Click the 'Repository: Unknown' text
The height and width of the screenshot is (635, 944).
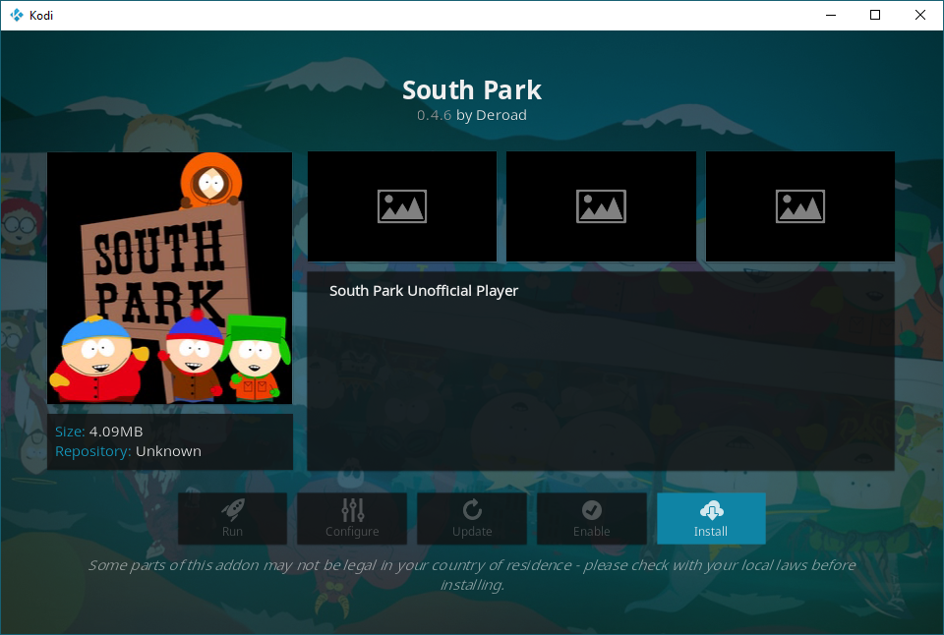click(x=128, y=451)
